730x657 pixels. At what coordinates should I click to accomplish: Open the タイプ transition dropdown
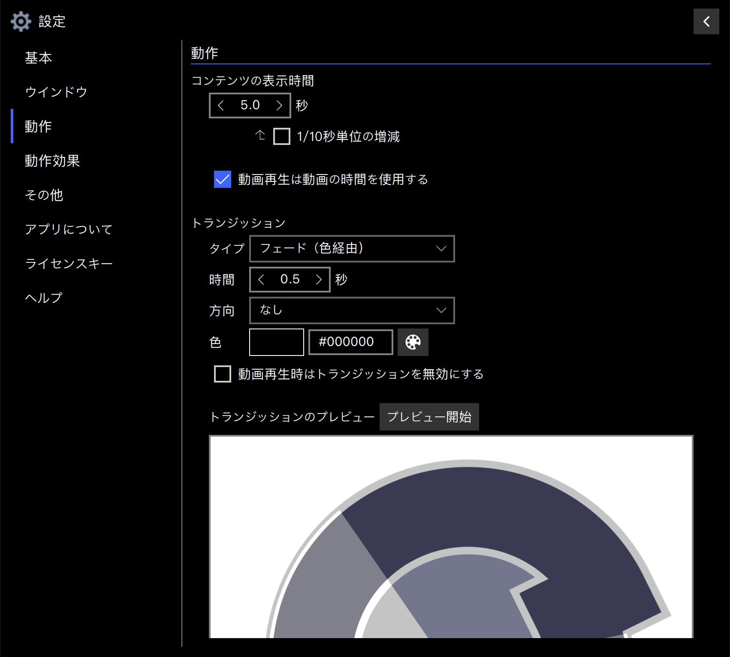tap(352, 249)
